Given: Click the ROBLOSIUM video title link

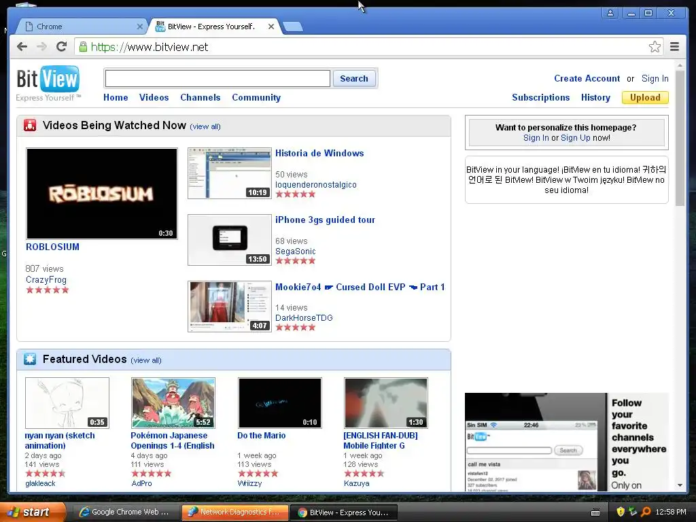Looking at the screenshot, I should point(52,247).
